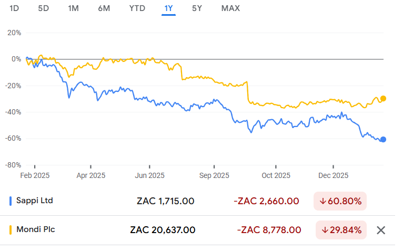Show the 1M chart range
The image size is (403, 252).
(74, 8)
